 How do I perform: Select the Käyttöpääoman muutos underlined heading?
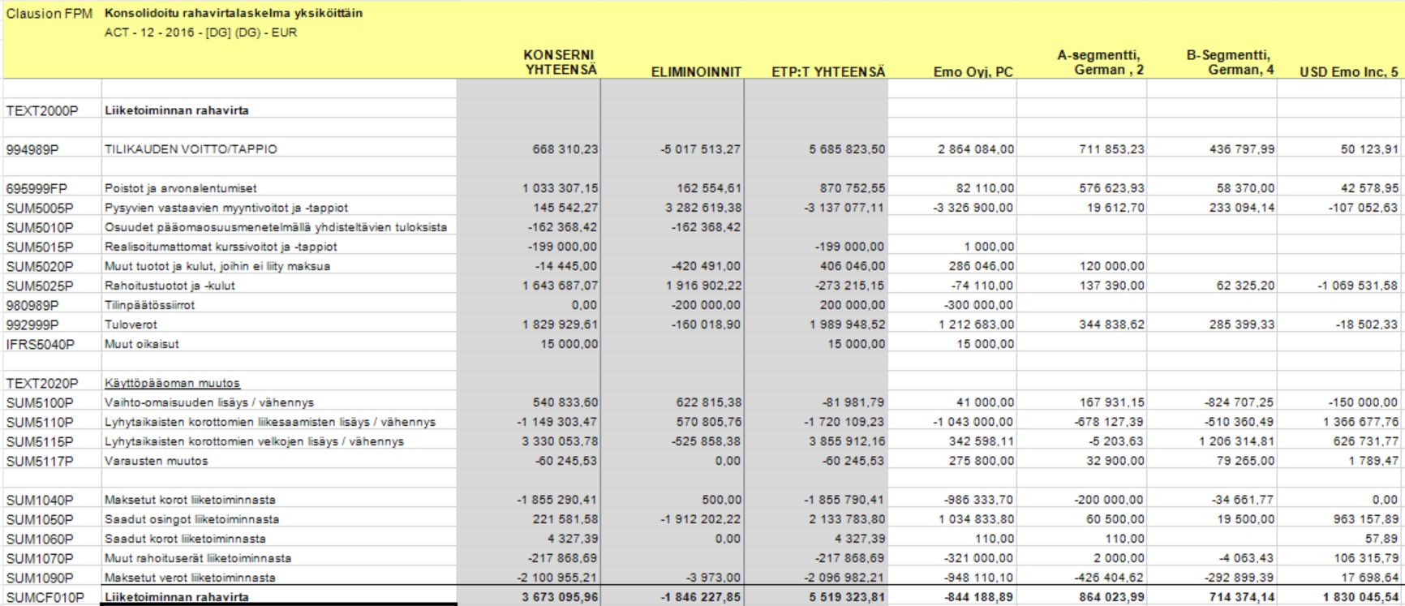172,383
